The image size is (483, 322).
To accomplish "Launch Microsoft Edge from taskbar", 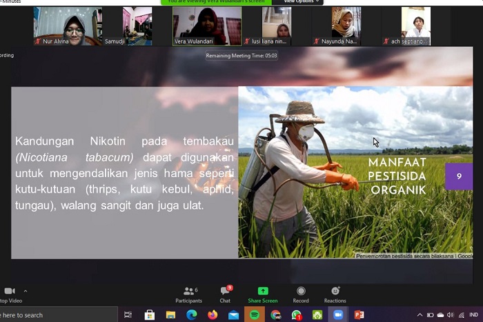I will [x=192, y=315].
